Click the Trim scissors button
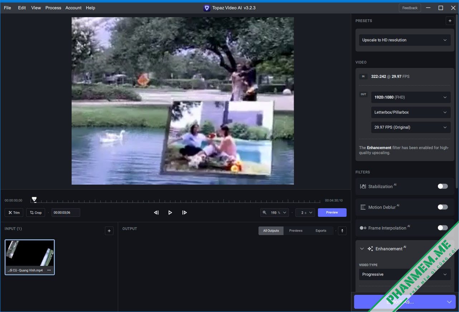This screenshot has height=312, width=459. (x=14, y=213)
